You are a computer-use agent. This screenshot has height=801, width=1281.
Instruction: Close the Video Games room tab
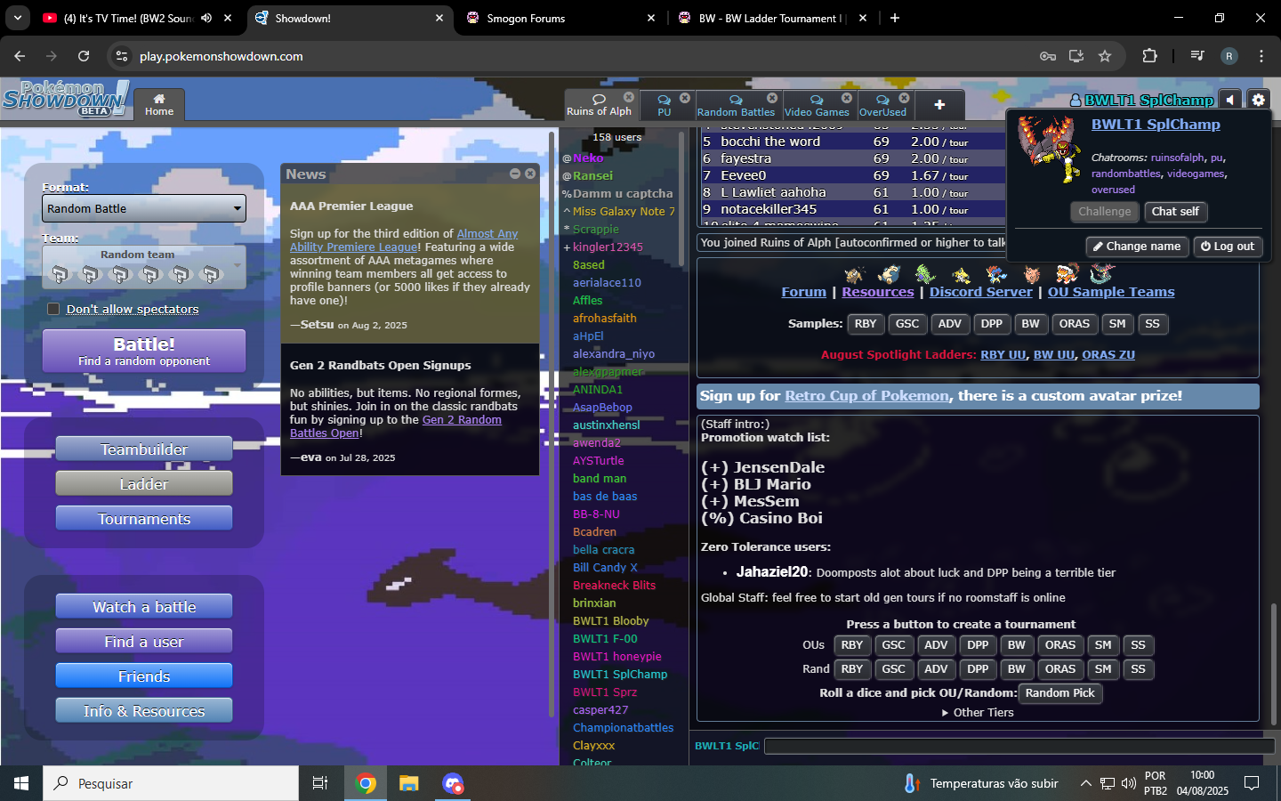847,98
